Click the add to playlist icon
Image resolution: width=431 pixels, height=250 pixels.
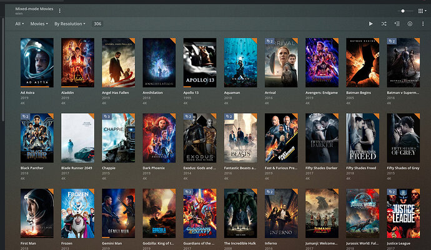click(x=397, y=24)
